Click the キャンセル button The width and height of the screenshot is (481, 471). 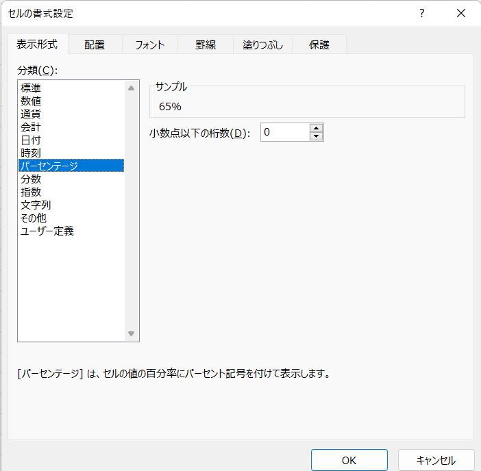pos(436,460)
